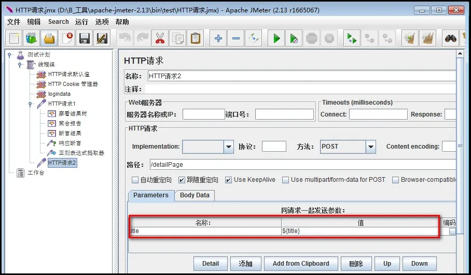
Task: Click the Toggle enable/disable icon
Action: click(x=254, y=38)
